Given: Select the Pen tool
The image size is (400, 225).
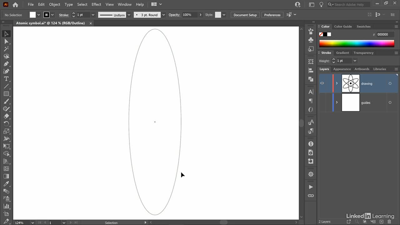Looking at the screenshot, I should click(6, 64).
